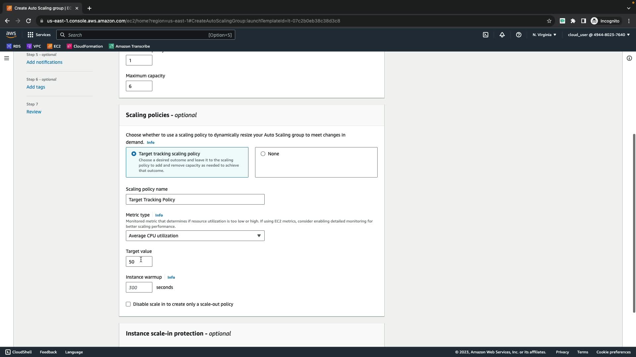Open the Metric type Info link
The height and width of the screenshot is (357, 636).
point(159,215)
